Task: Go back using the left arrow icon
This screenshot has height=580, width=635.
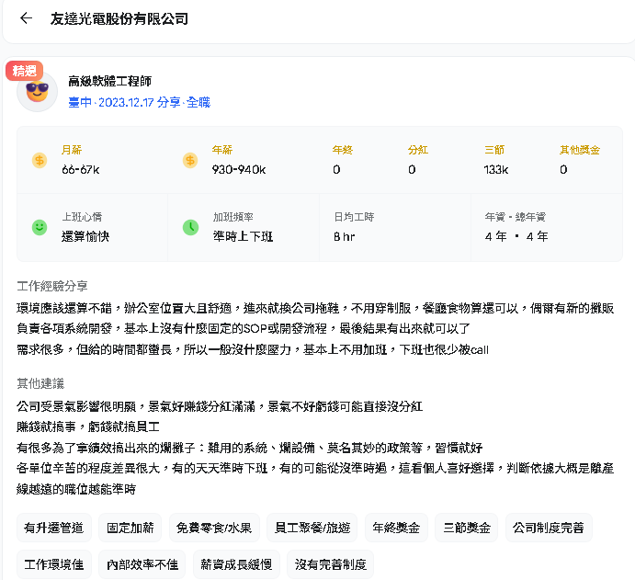Action: pos(26,18)
